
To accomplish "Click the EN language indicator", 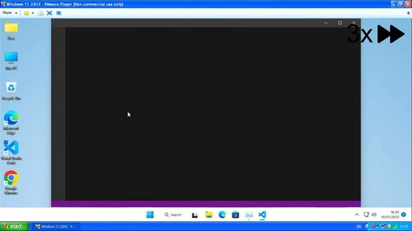I will (x=359, y=227).
